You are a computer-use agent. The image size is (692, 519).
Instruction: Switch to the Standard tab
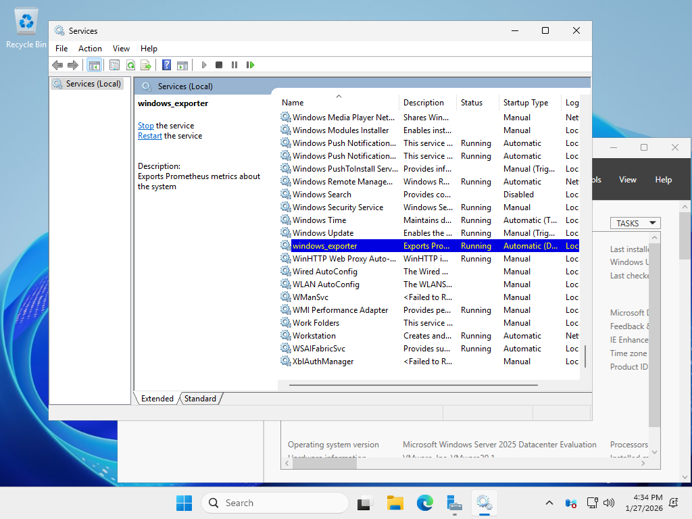tap(201, 399)
